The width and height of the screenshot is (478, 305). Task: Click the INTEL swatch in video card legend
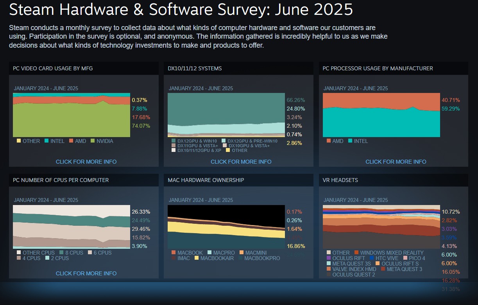[x=47, y=141]
